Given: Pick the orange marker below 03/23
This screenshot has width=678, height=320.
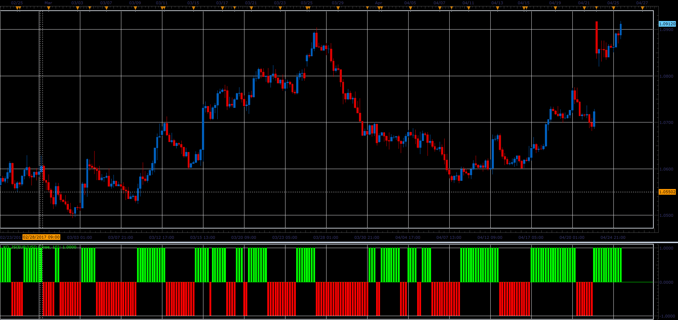Looking at the screenshot, I should tap(280, 8).
